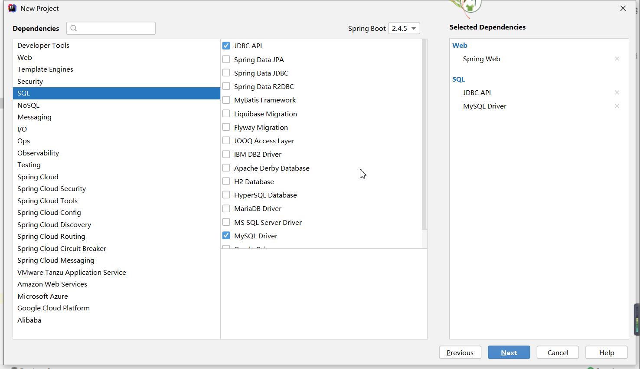This screenshot has height=369, width=640.
Task: Select the SQL category
Action: (116, 93)
